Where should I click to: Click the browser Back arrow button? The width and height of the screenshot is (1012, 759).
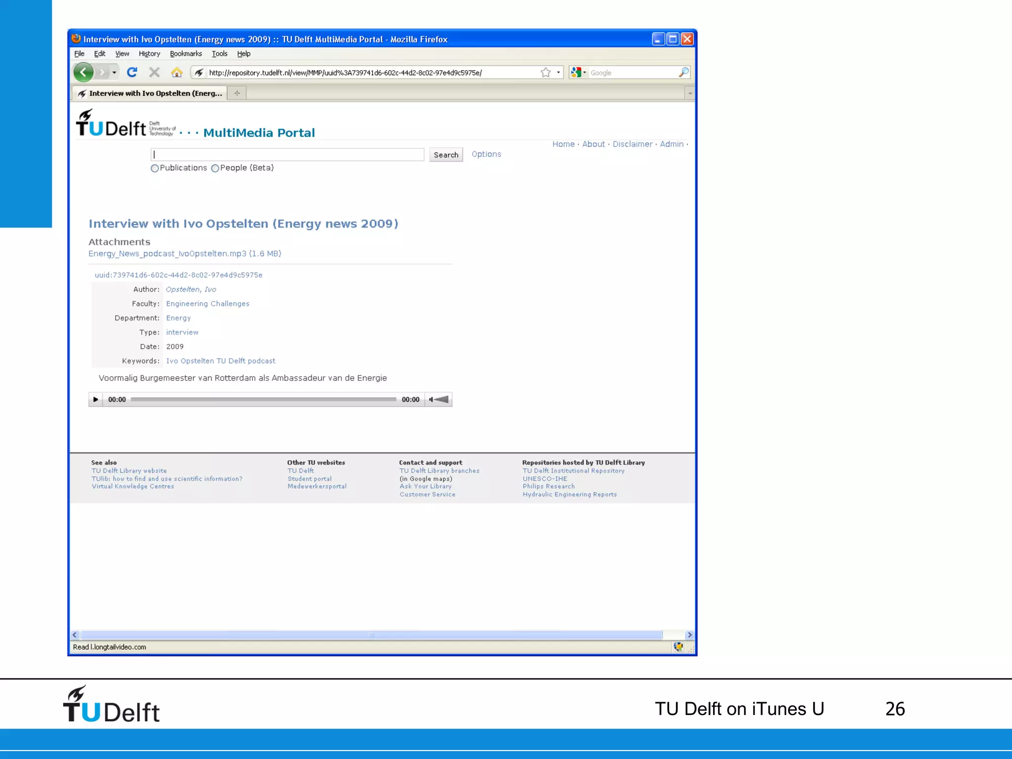click(x=84, y=73)
